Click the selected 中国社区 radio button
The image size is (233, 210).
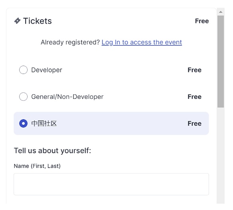23,124
